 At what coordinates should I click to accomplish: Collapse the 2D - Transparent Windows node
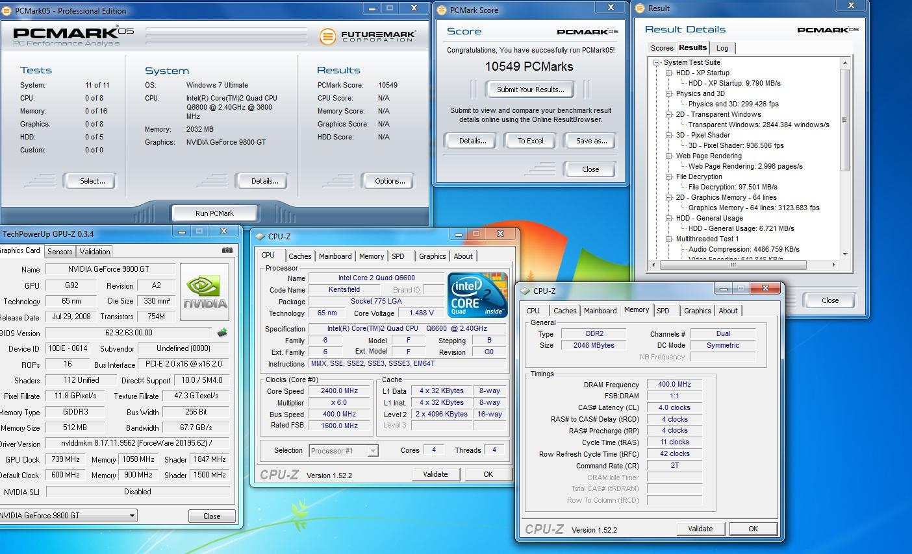tap(669, 115)
